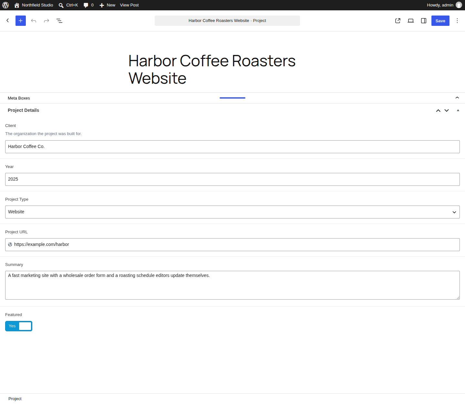This screenshot has height=404, width=465.
Task: Open Document Overview list view
Action: tap(59, 21)
